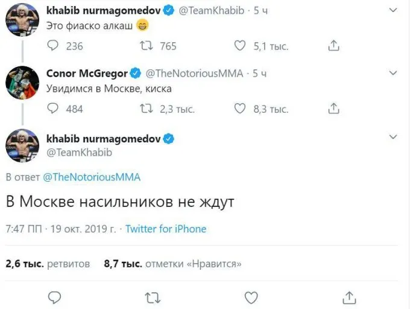Share Khabib's first tweet

(333, 46)
